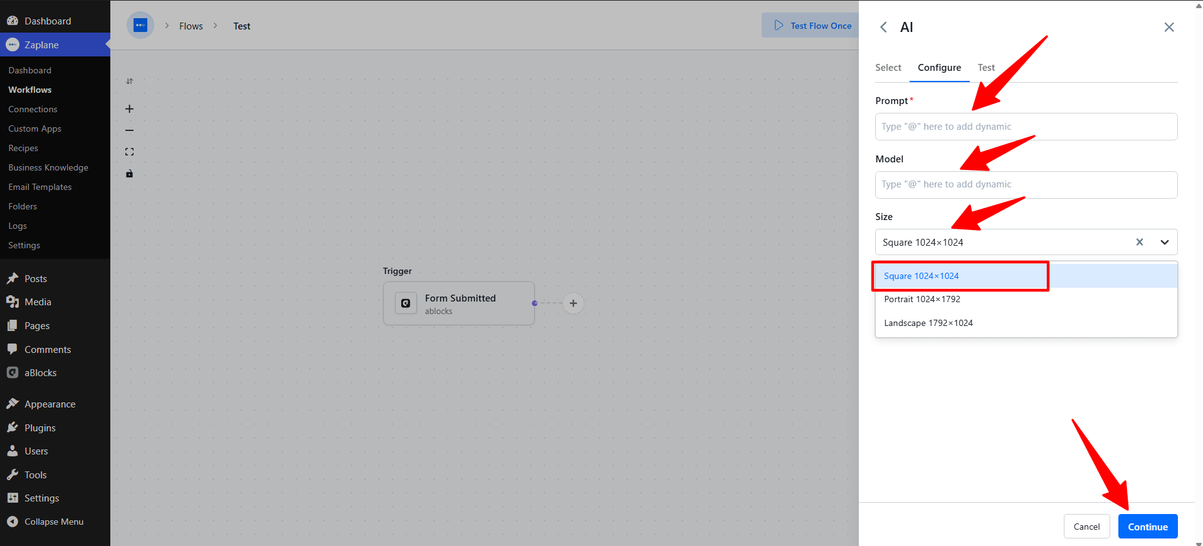1203x546 pixels.
Task: Collapse the WordPress admin menu
Action: (45, 522)
